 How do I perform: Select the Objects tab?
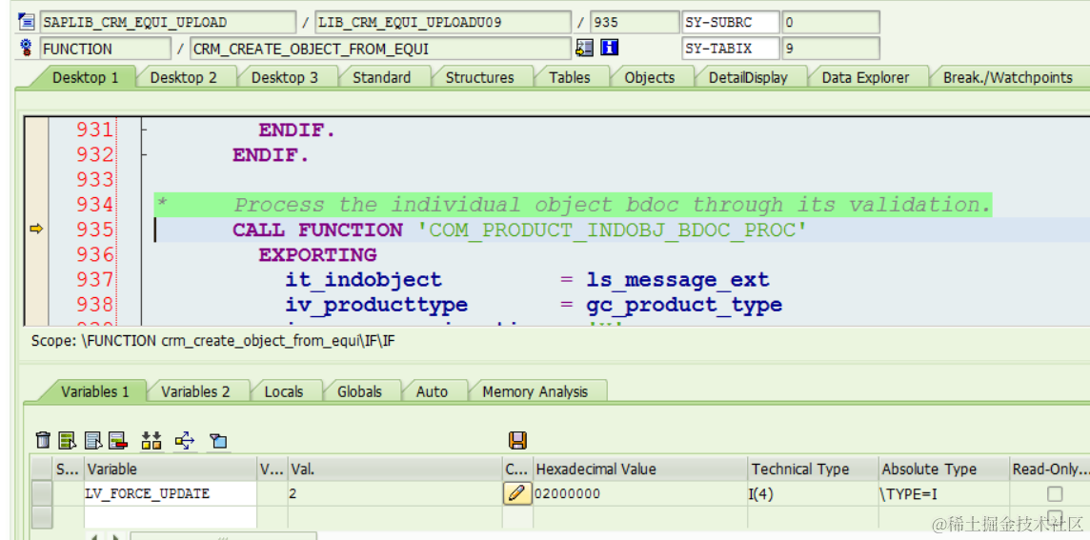point(649,77)
